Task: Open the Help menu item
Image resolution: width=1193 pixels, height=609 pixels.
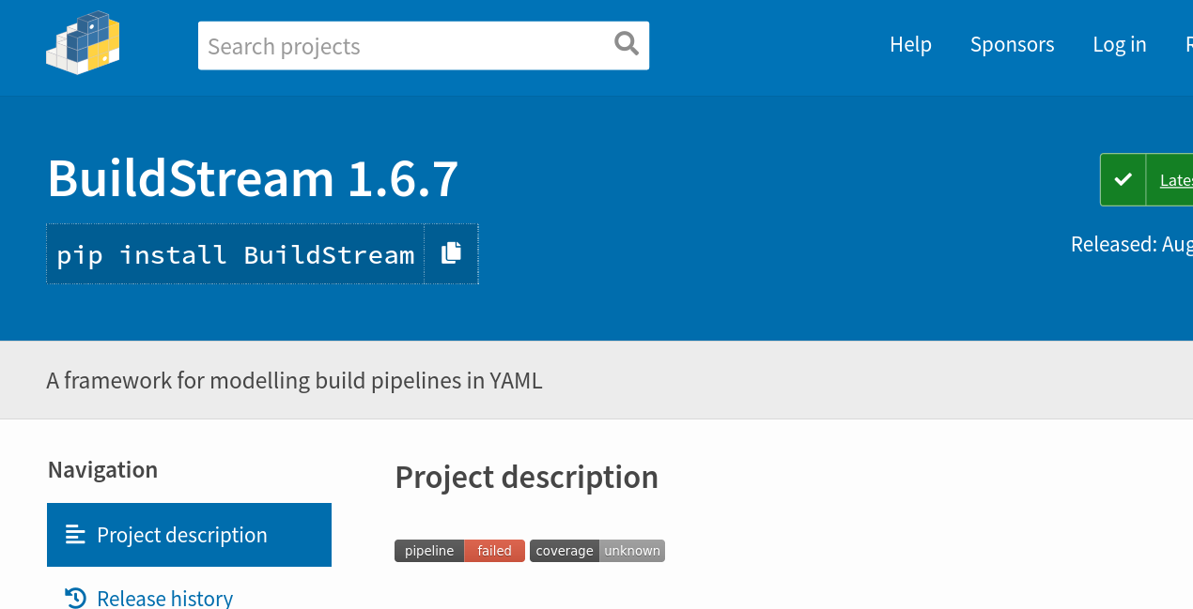Action: click(910, 44)
